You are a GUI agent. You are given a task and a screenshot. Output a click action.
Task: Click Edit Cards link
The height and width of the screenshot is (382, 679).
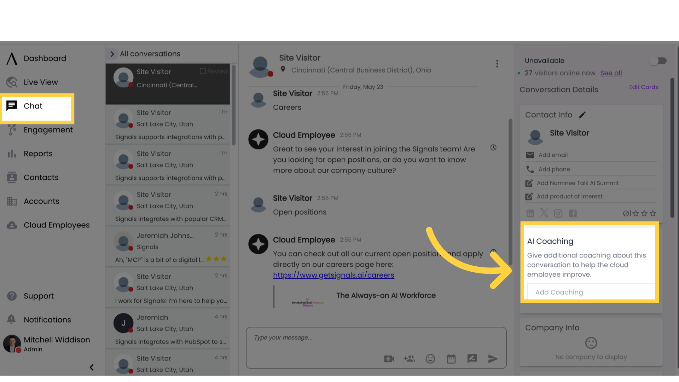click(643, 87)
